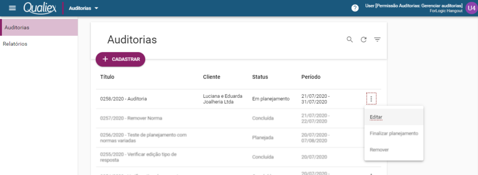Click Concluída status of 0255/2020 row
478x175 pixels.
[x=263, y=157]
